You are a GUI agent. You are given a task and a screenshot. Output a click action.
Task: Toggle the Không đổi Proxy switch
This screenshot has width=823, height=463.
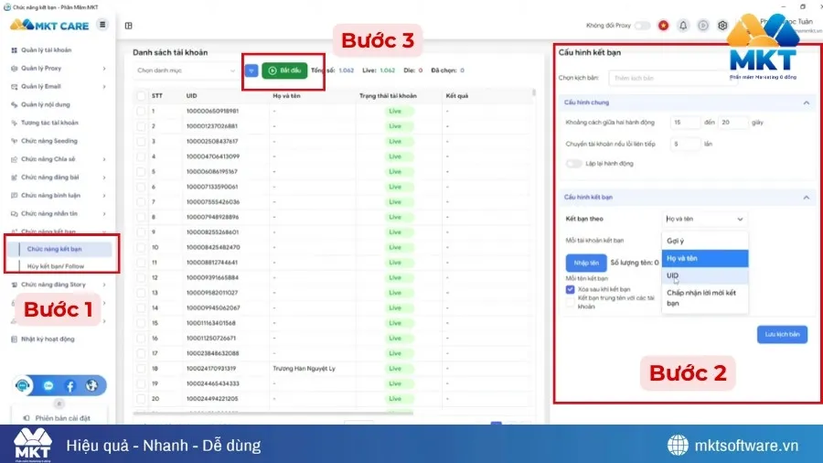(x=642, y=26)
